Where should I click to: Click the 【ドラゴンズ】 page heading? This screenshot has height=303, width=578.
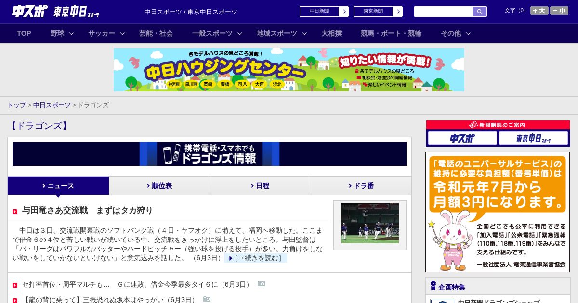point(39,126)
